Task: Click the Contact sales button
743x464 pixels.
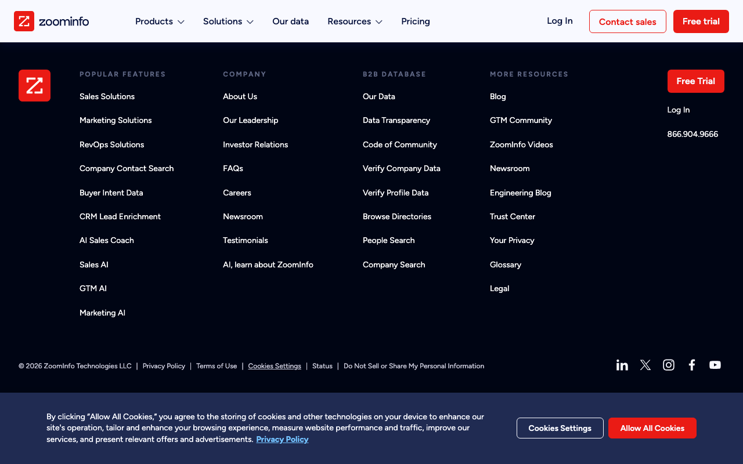Action: tap(627, 21)
